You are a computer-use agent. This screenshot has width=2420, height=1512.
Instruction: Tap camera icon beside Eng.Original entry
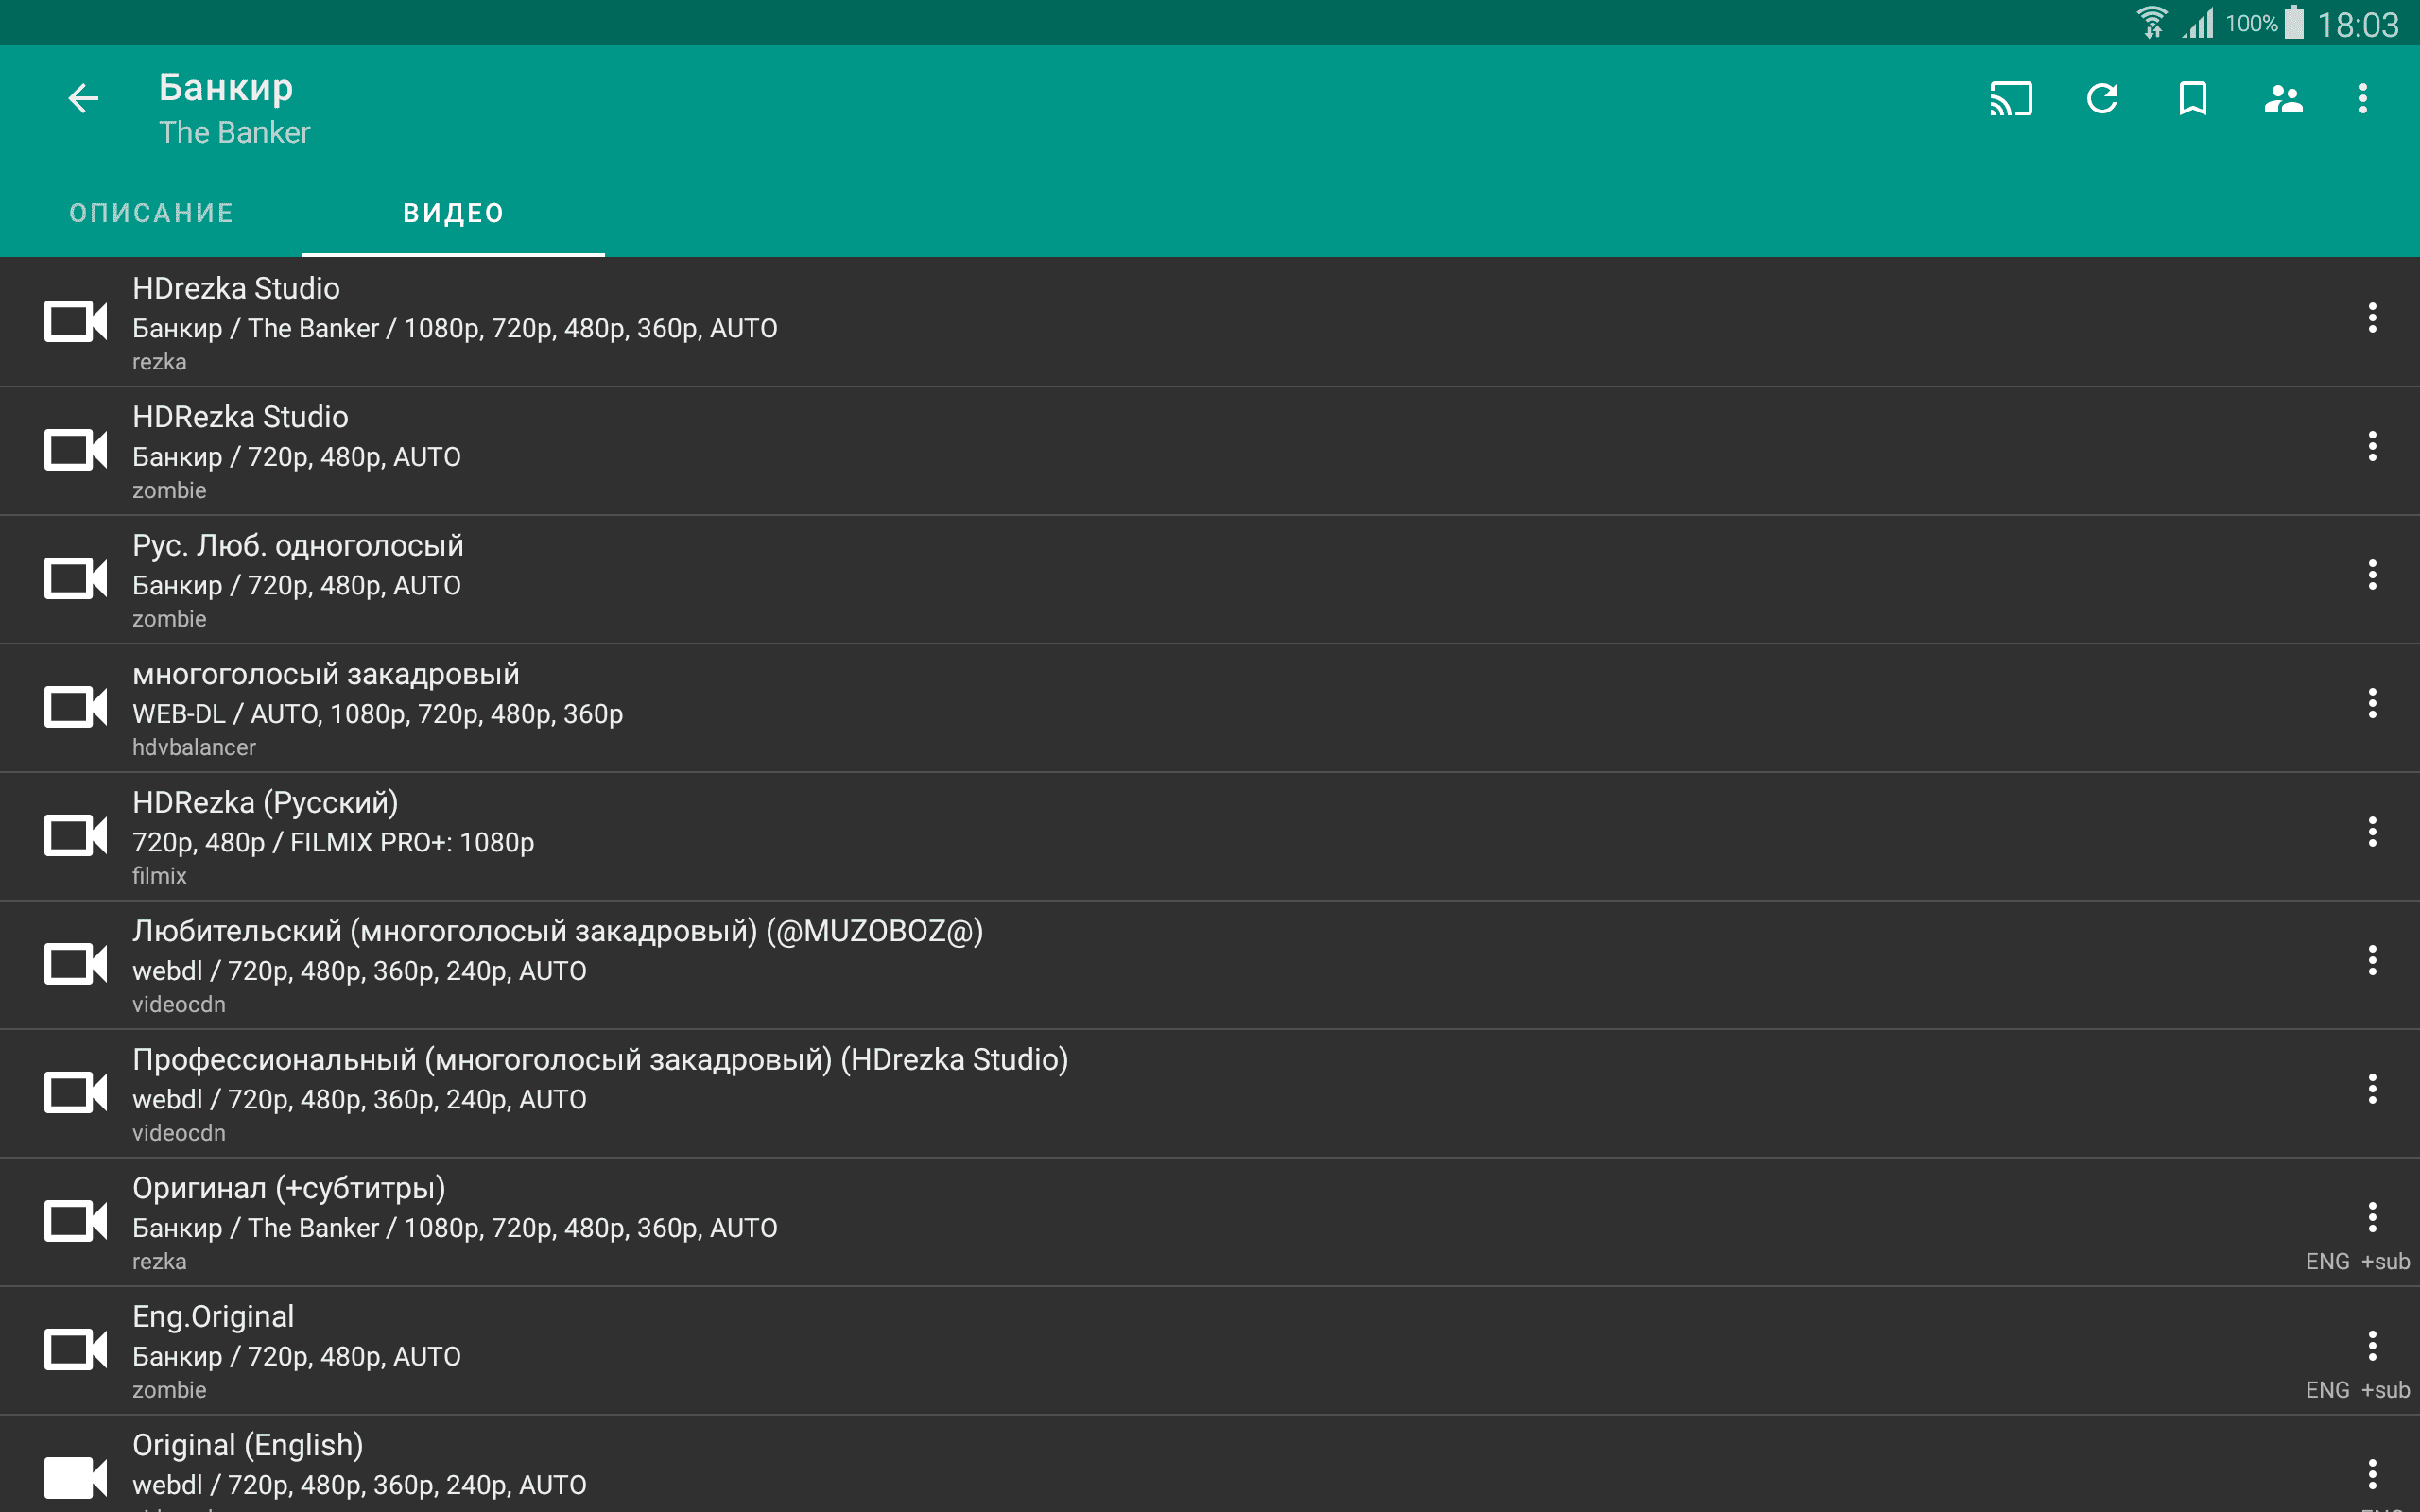pos(75,1349)
